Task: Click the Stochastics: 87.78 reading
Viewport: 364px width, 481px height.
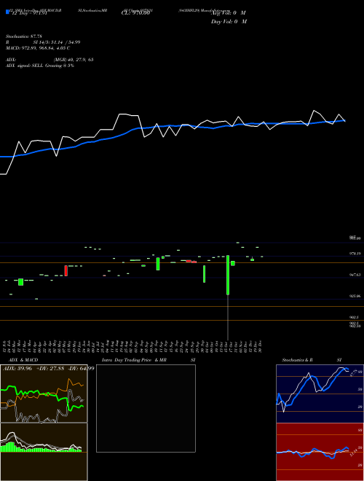Action: click(x=23, y=36)
